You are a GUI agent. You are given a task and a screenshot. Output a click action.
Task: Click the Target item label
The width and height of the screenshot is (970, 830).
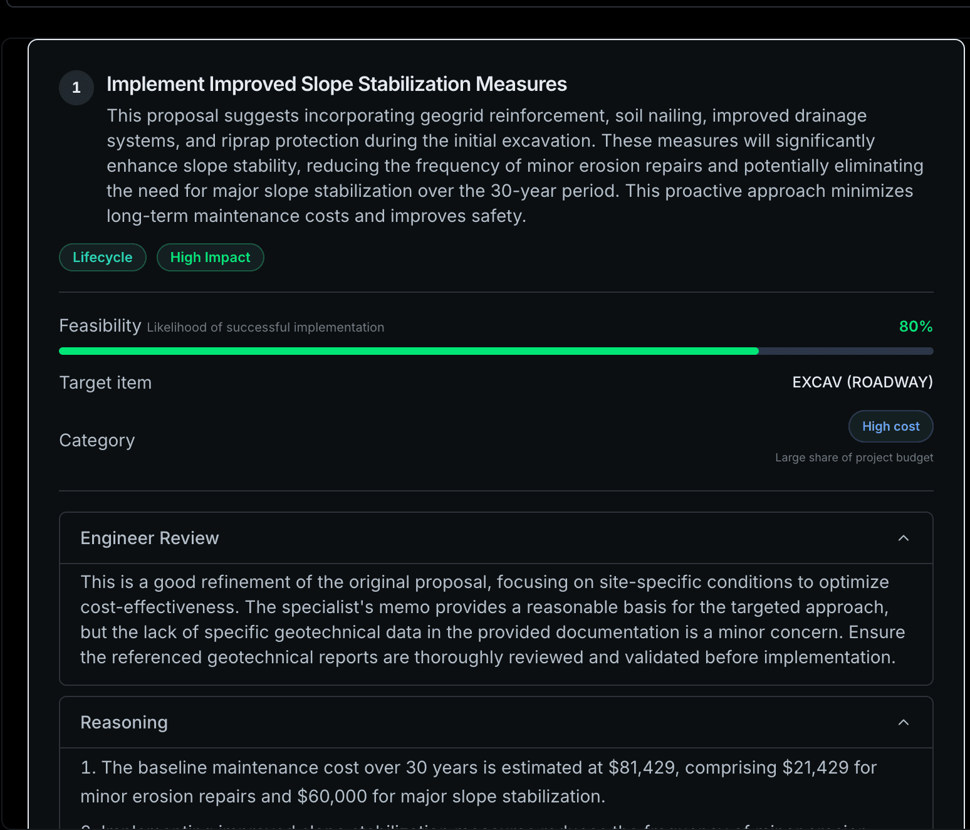(105, 382)
